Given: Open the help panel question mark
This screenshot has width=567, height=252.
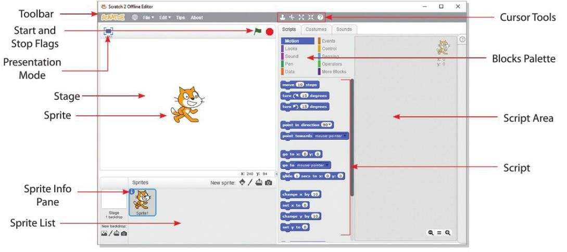Looking at the screenshot, I should click(x=462, y=39).
